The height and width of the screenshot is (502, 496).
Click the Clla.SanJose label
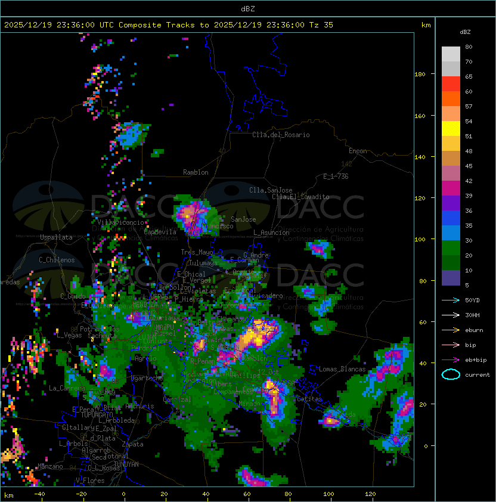271,190
